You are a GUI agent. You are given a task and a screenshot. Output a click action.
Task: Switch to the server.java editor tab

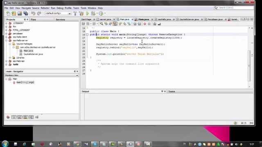point(106,20)
